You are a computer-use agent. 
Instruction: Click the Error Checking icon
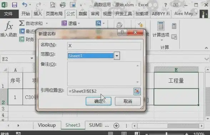(140, 24)
